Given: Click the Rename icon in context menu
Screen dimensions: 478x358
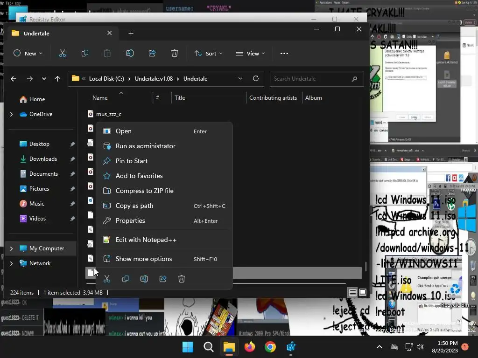Looking at the screenshot, I should (x=144, y=279).
